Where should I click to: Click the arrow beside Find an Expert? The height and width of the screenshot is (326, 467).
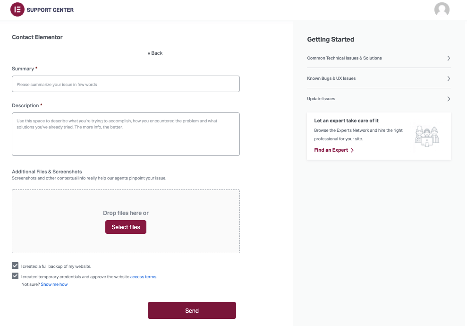click(352, 150)
